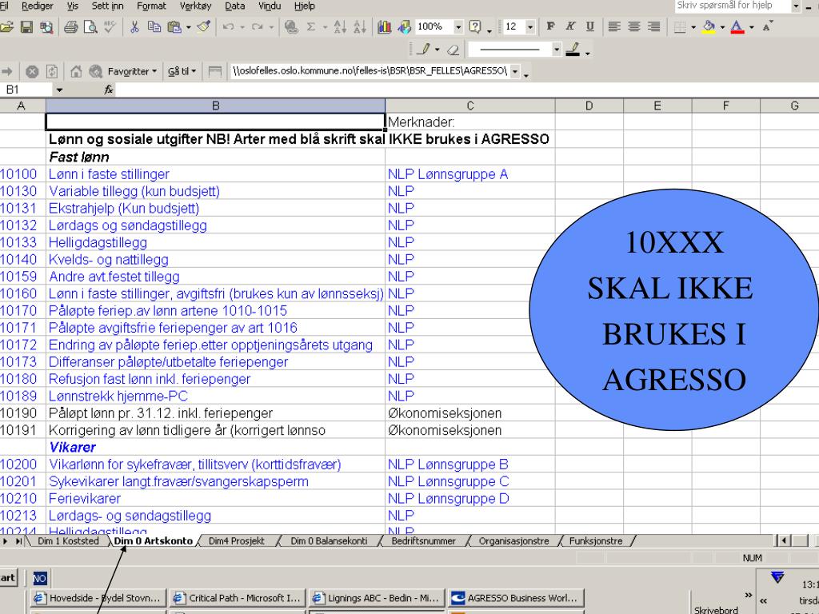The image size is (819, 614).
Task: Open the Data menu
Action: [x=234, y=6]
